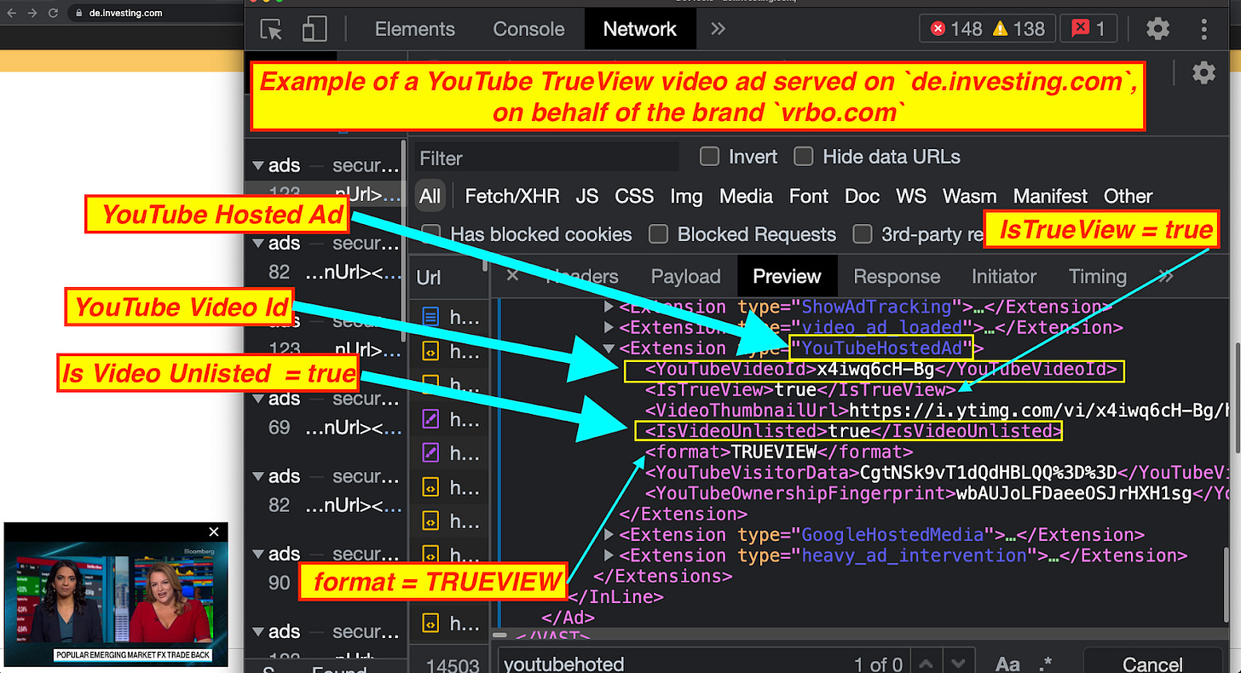Close the floating Bloomberg video player

(x=214, y=532)
